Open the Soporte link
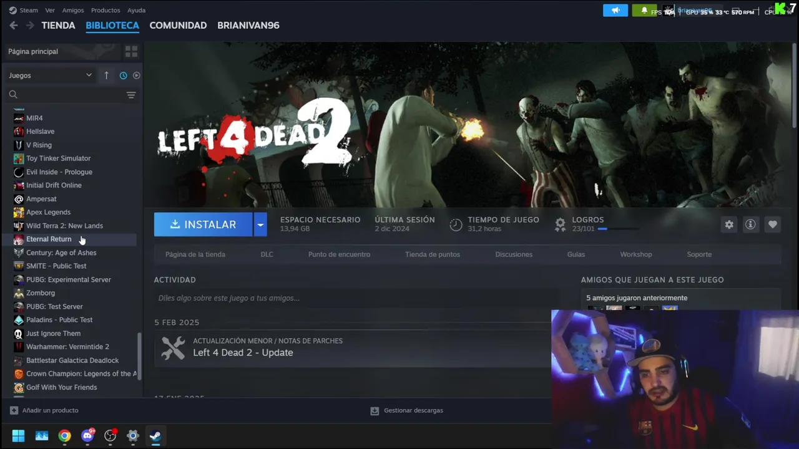The height and width of the screenshot is (449, 799). coord(699,254)
